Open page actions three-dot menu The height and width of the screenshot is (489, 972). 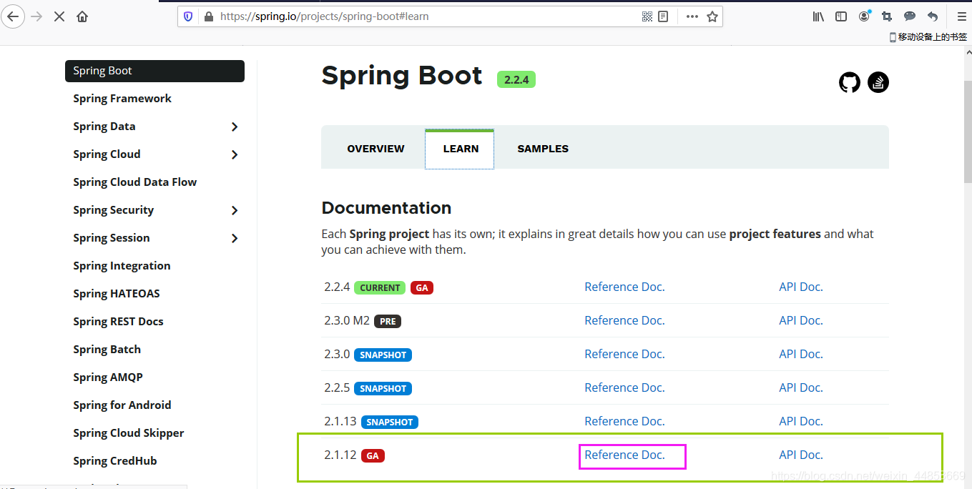692,16
